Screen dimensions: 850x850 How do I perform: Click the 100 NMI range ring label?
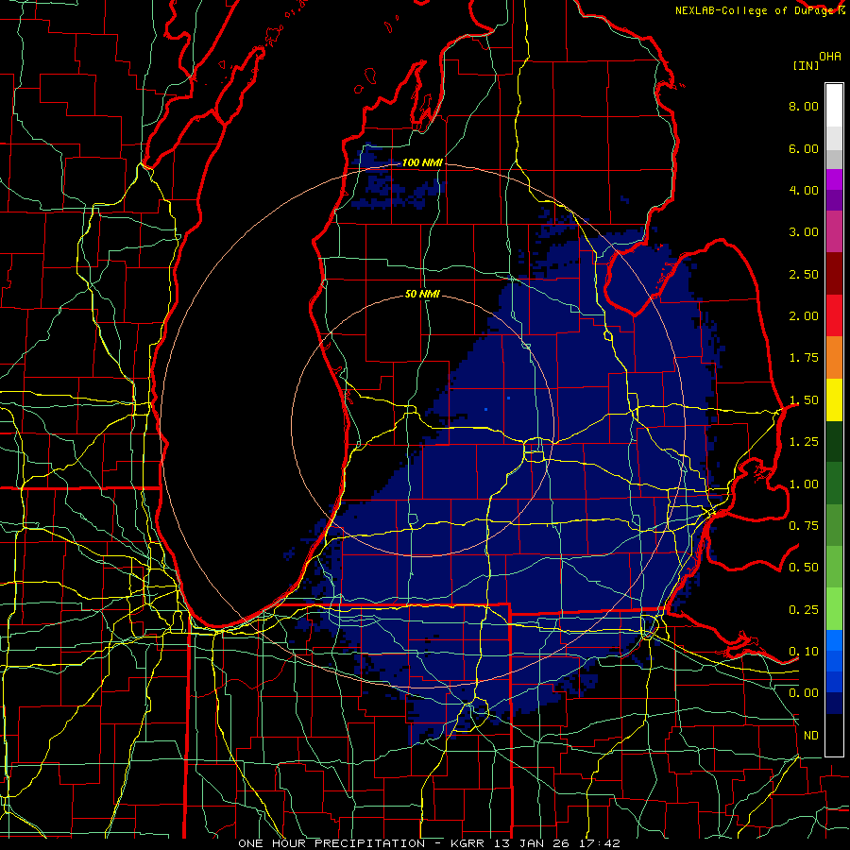pos(422,162)
